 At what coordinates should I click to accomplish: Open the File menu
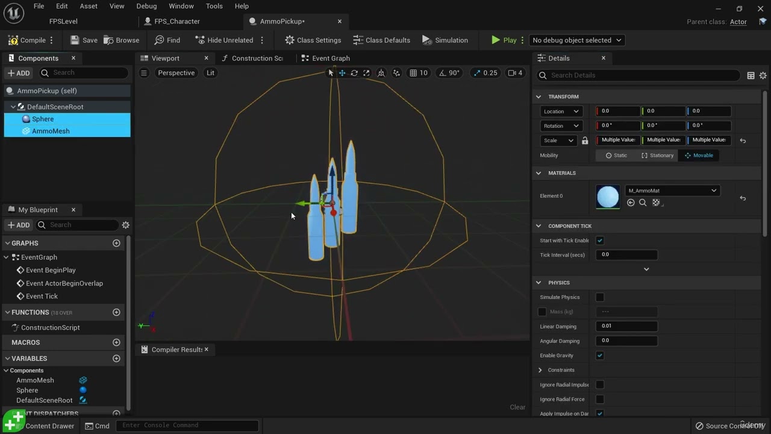[39, 6]
